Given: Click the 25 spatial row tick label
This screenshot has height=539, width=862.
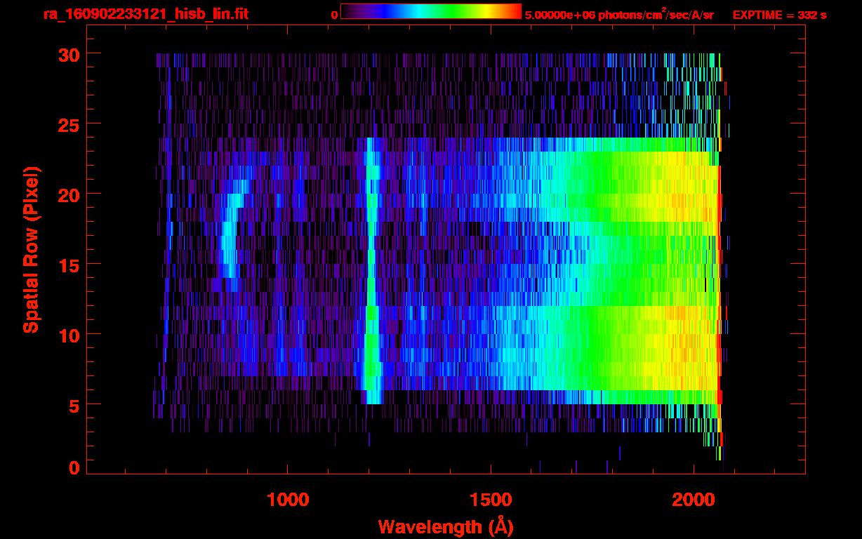Looking at the screenshot, I should pyautogui.click(x=67, y=124).
